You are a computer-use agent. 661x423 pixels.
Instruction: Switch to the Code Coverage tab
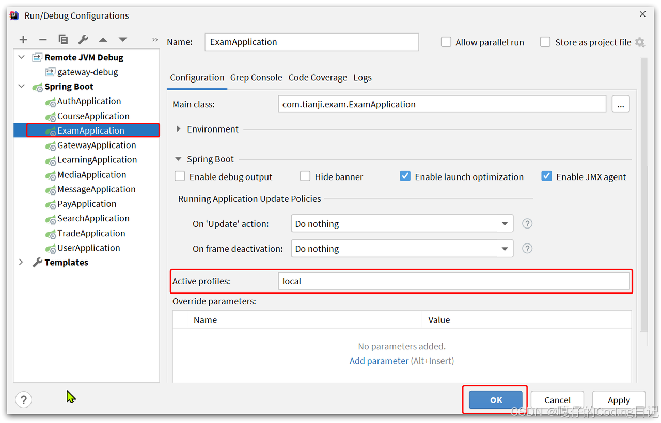coord(318,77)
